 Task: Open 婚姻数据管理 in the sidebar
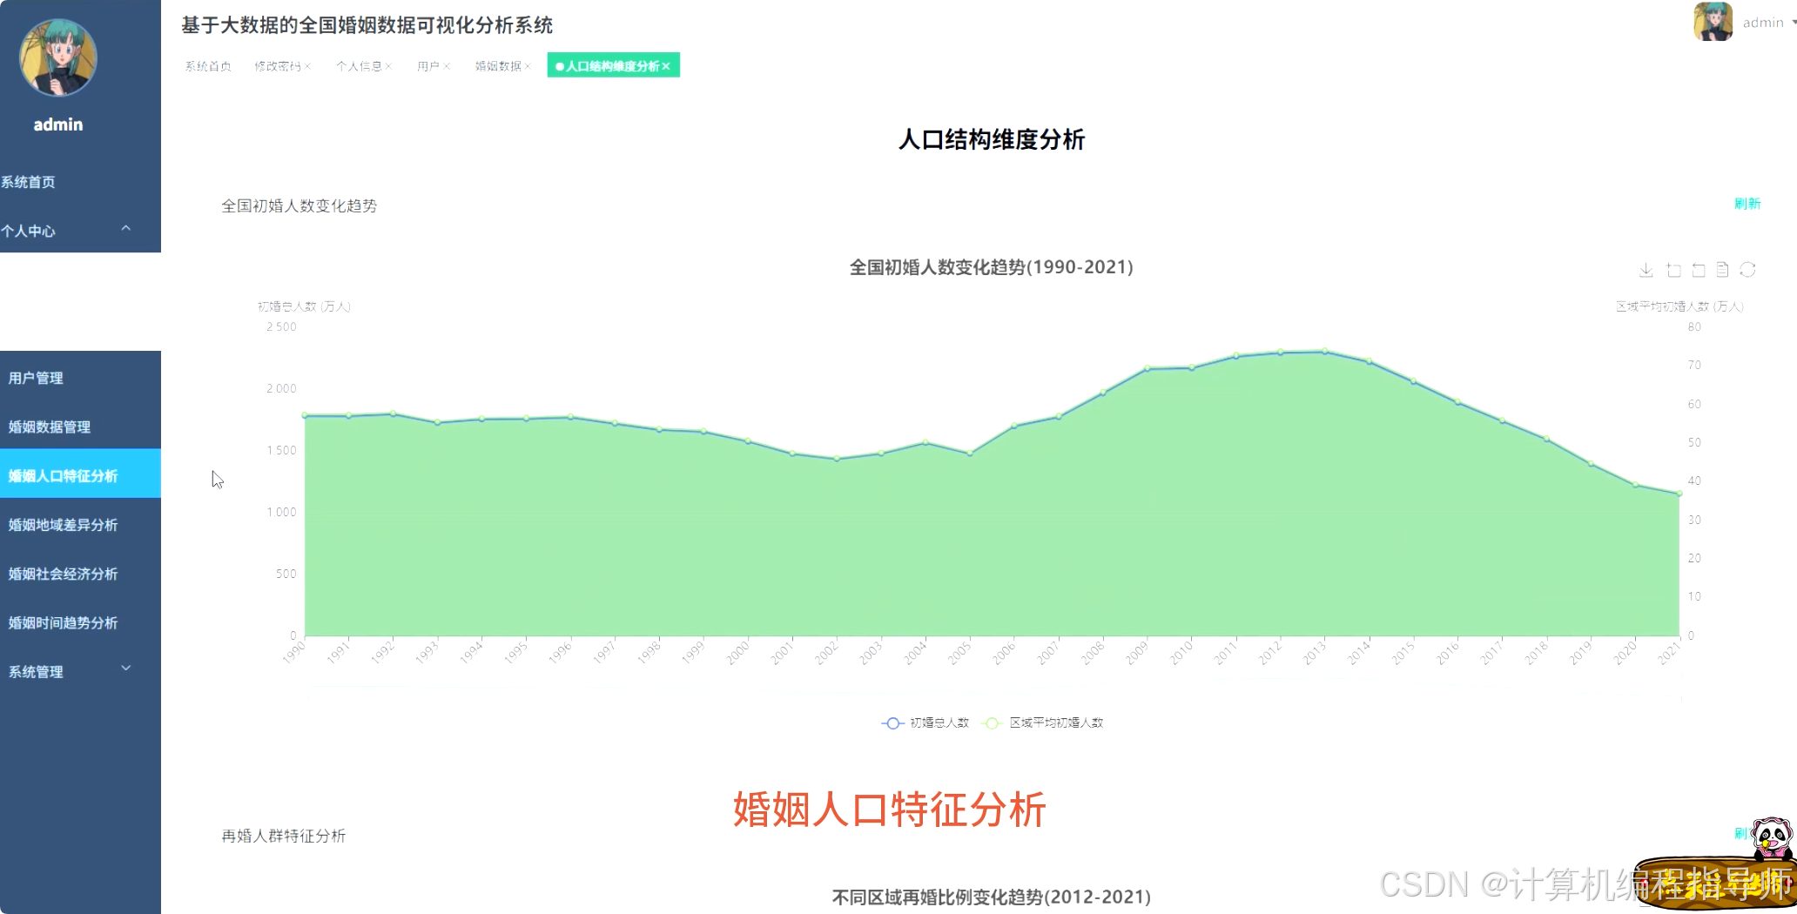pyautogui.click(x=80, y=427)
